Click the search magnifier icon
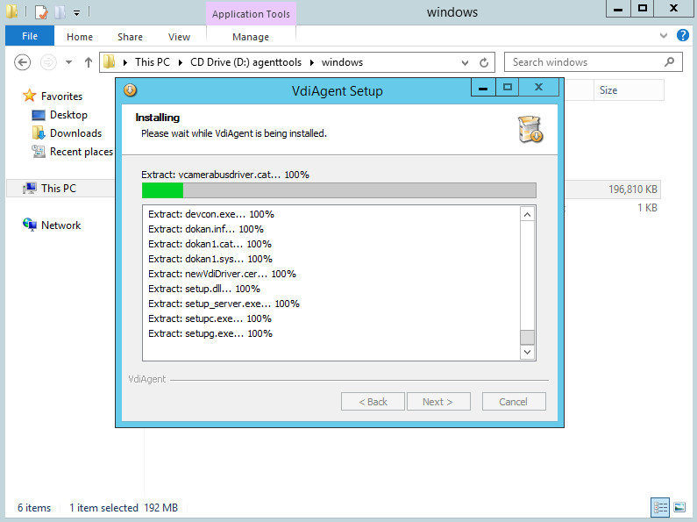 [669, 61]
